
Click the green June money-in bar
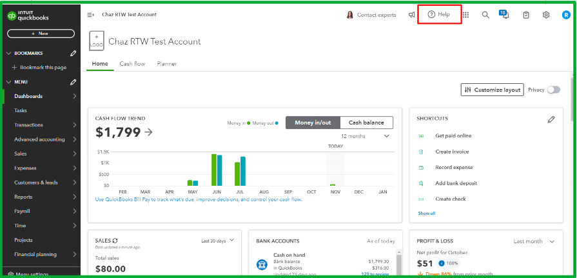pos(213,170)
